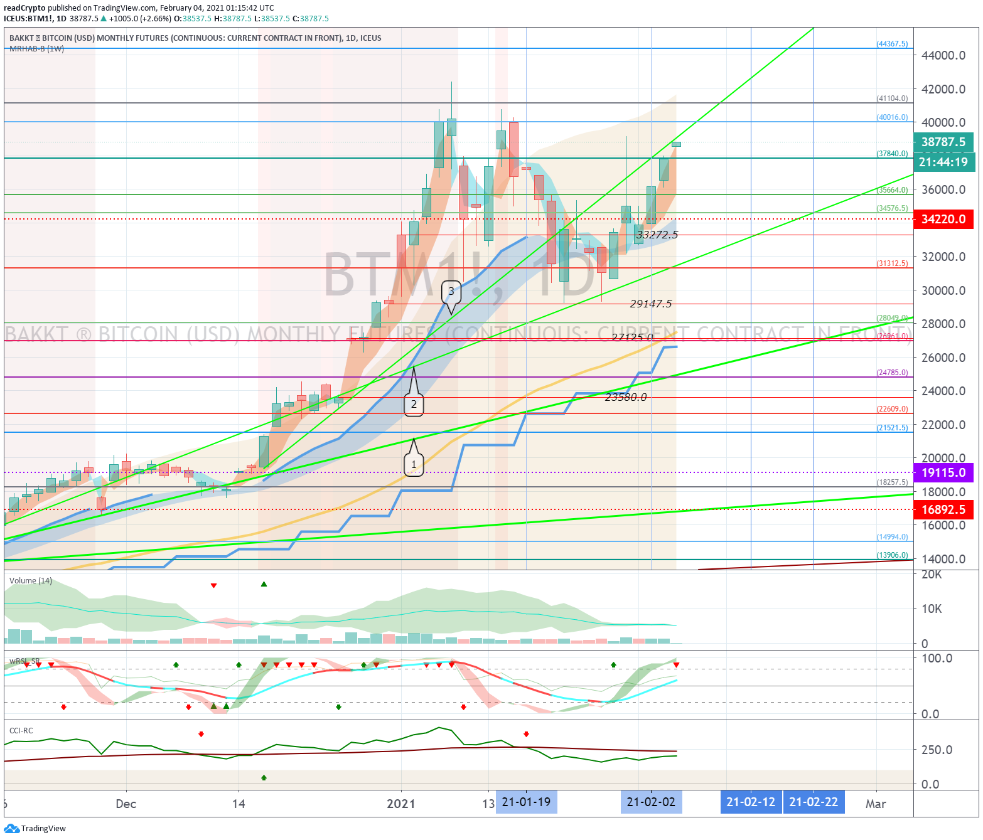Click the (31312.5) level label
983x840 pixels.
(892, 263)
